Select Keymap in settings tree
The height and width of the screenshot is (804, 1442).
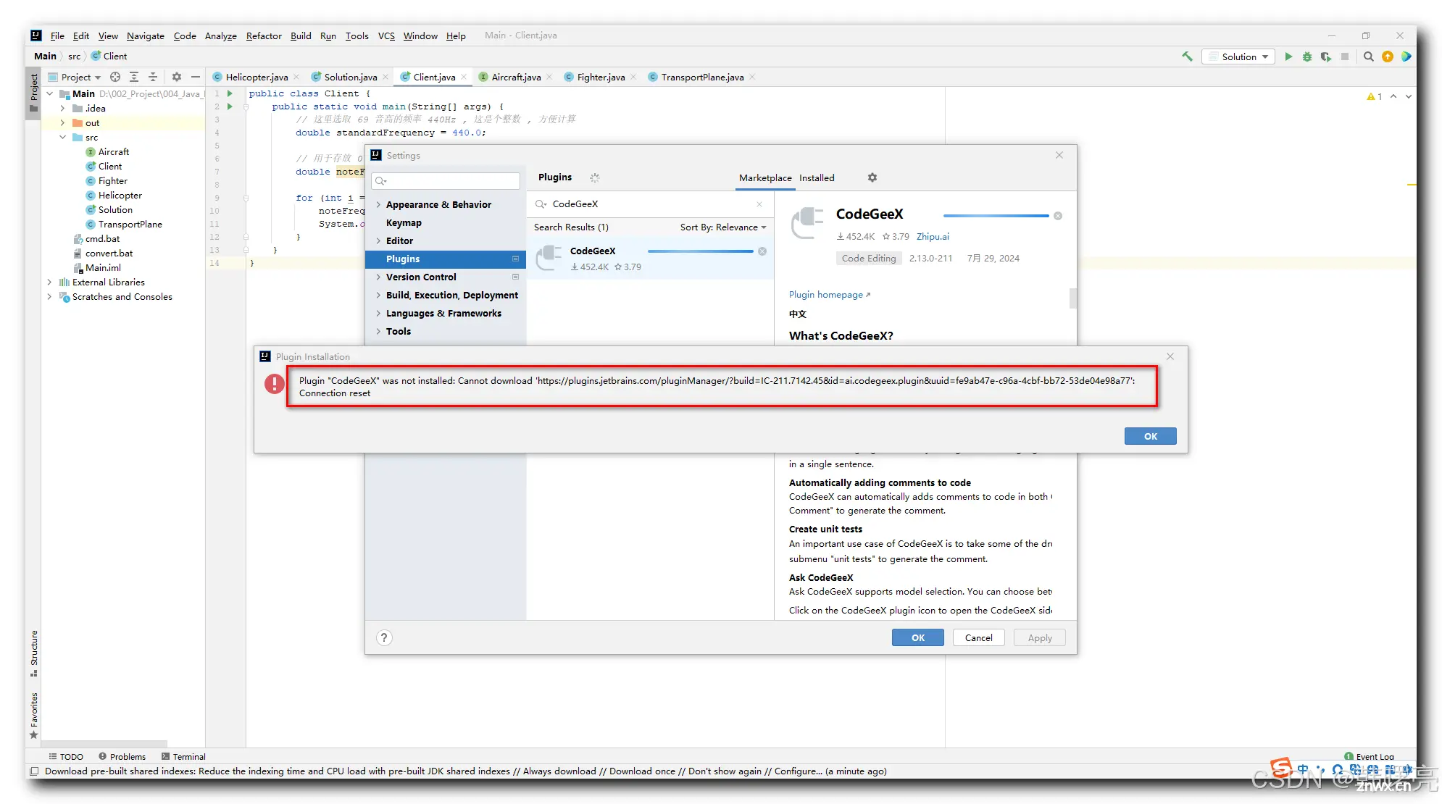404,223
